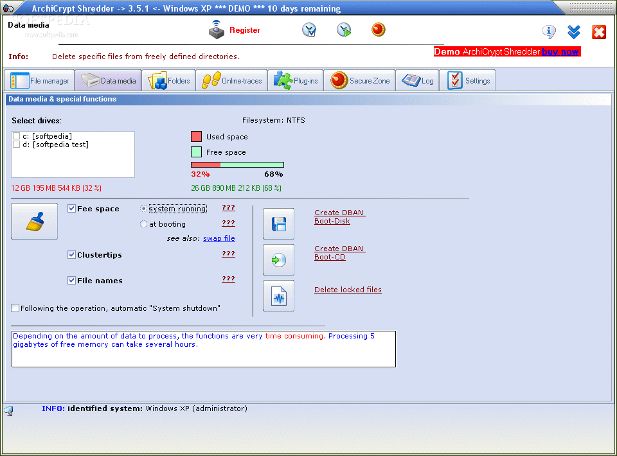The width and height of the screenshot is (617, 456).
Task: Check the d: [softpedia test] drive checkbox
Action: pos(17,145)
